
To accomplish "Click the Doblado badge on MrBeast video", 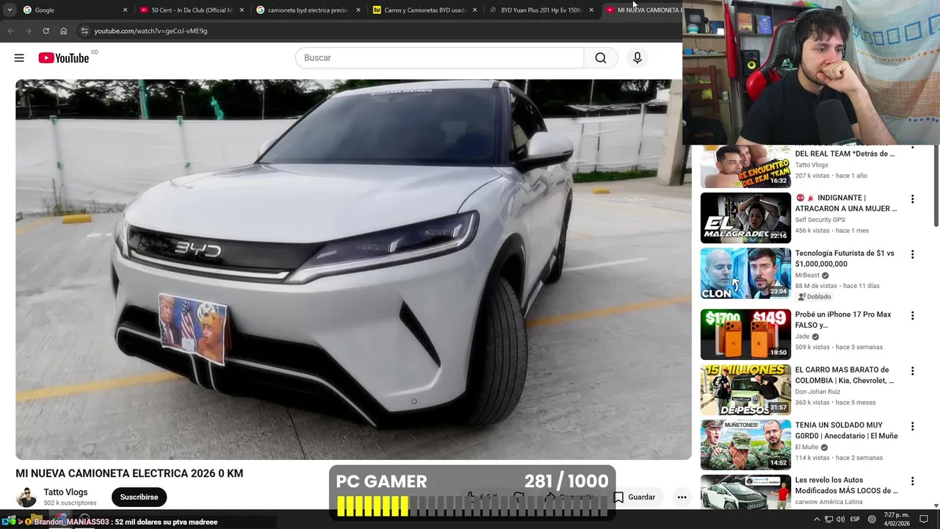I will (814, 297).
